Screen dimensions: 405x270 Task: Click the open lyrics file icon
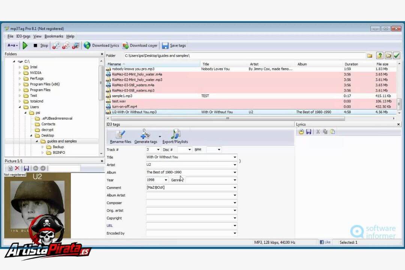click(301, 132)
